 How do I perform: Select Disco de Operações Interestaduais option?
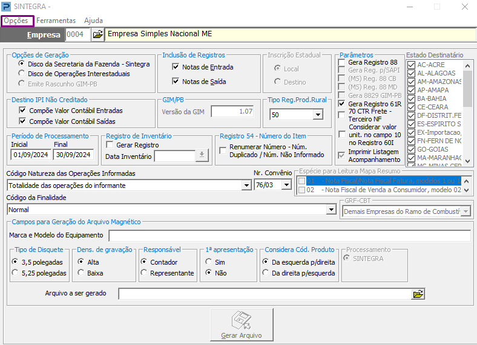(x=22, y=74)
